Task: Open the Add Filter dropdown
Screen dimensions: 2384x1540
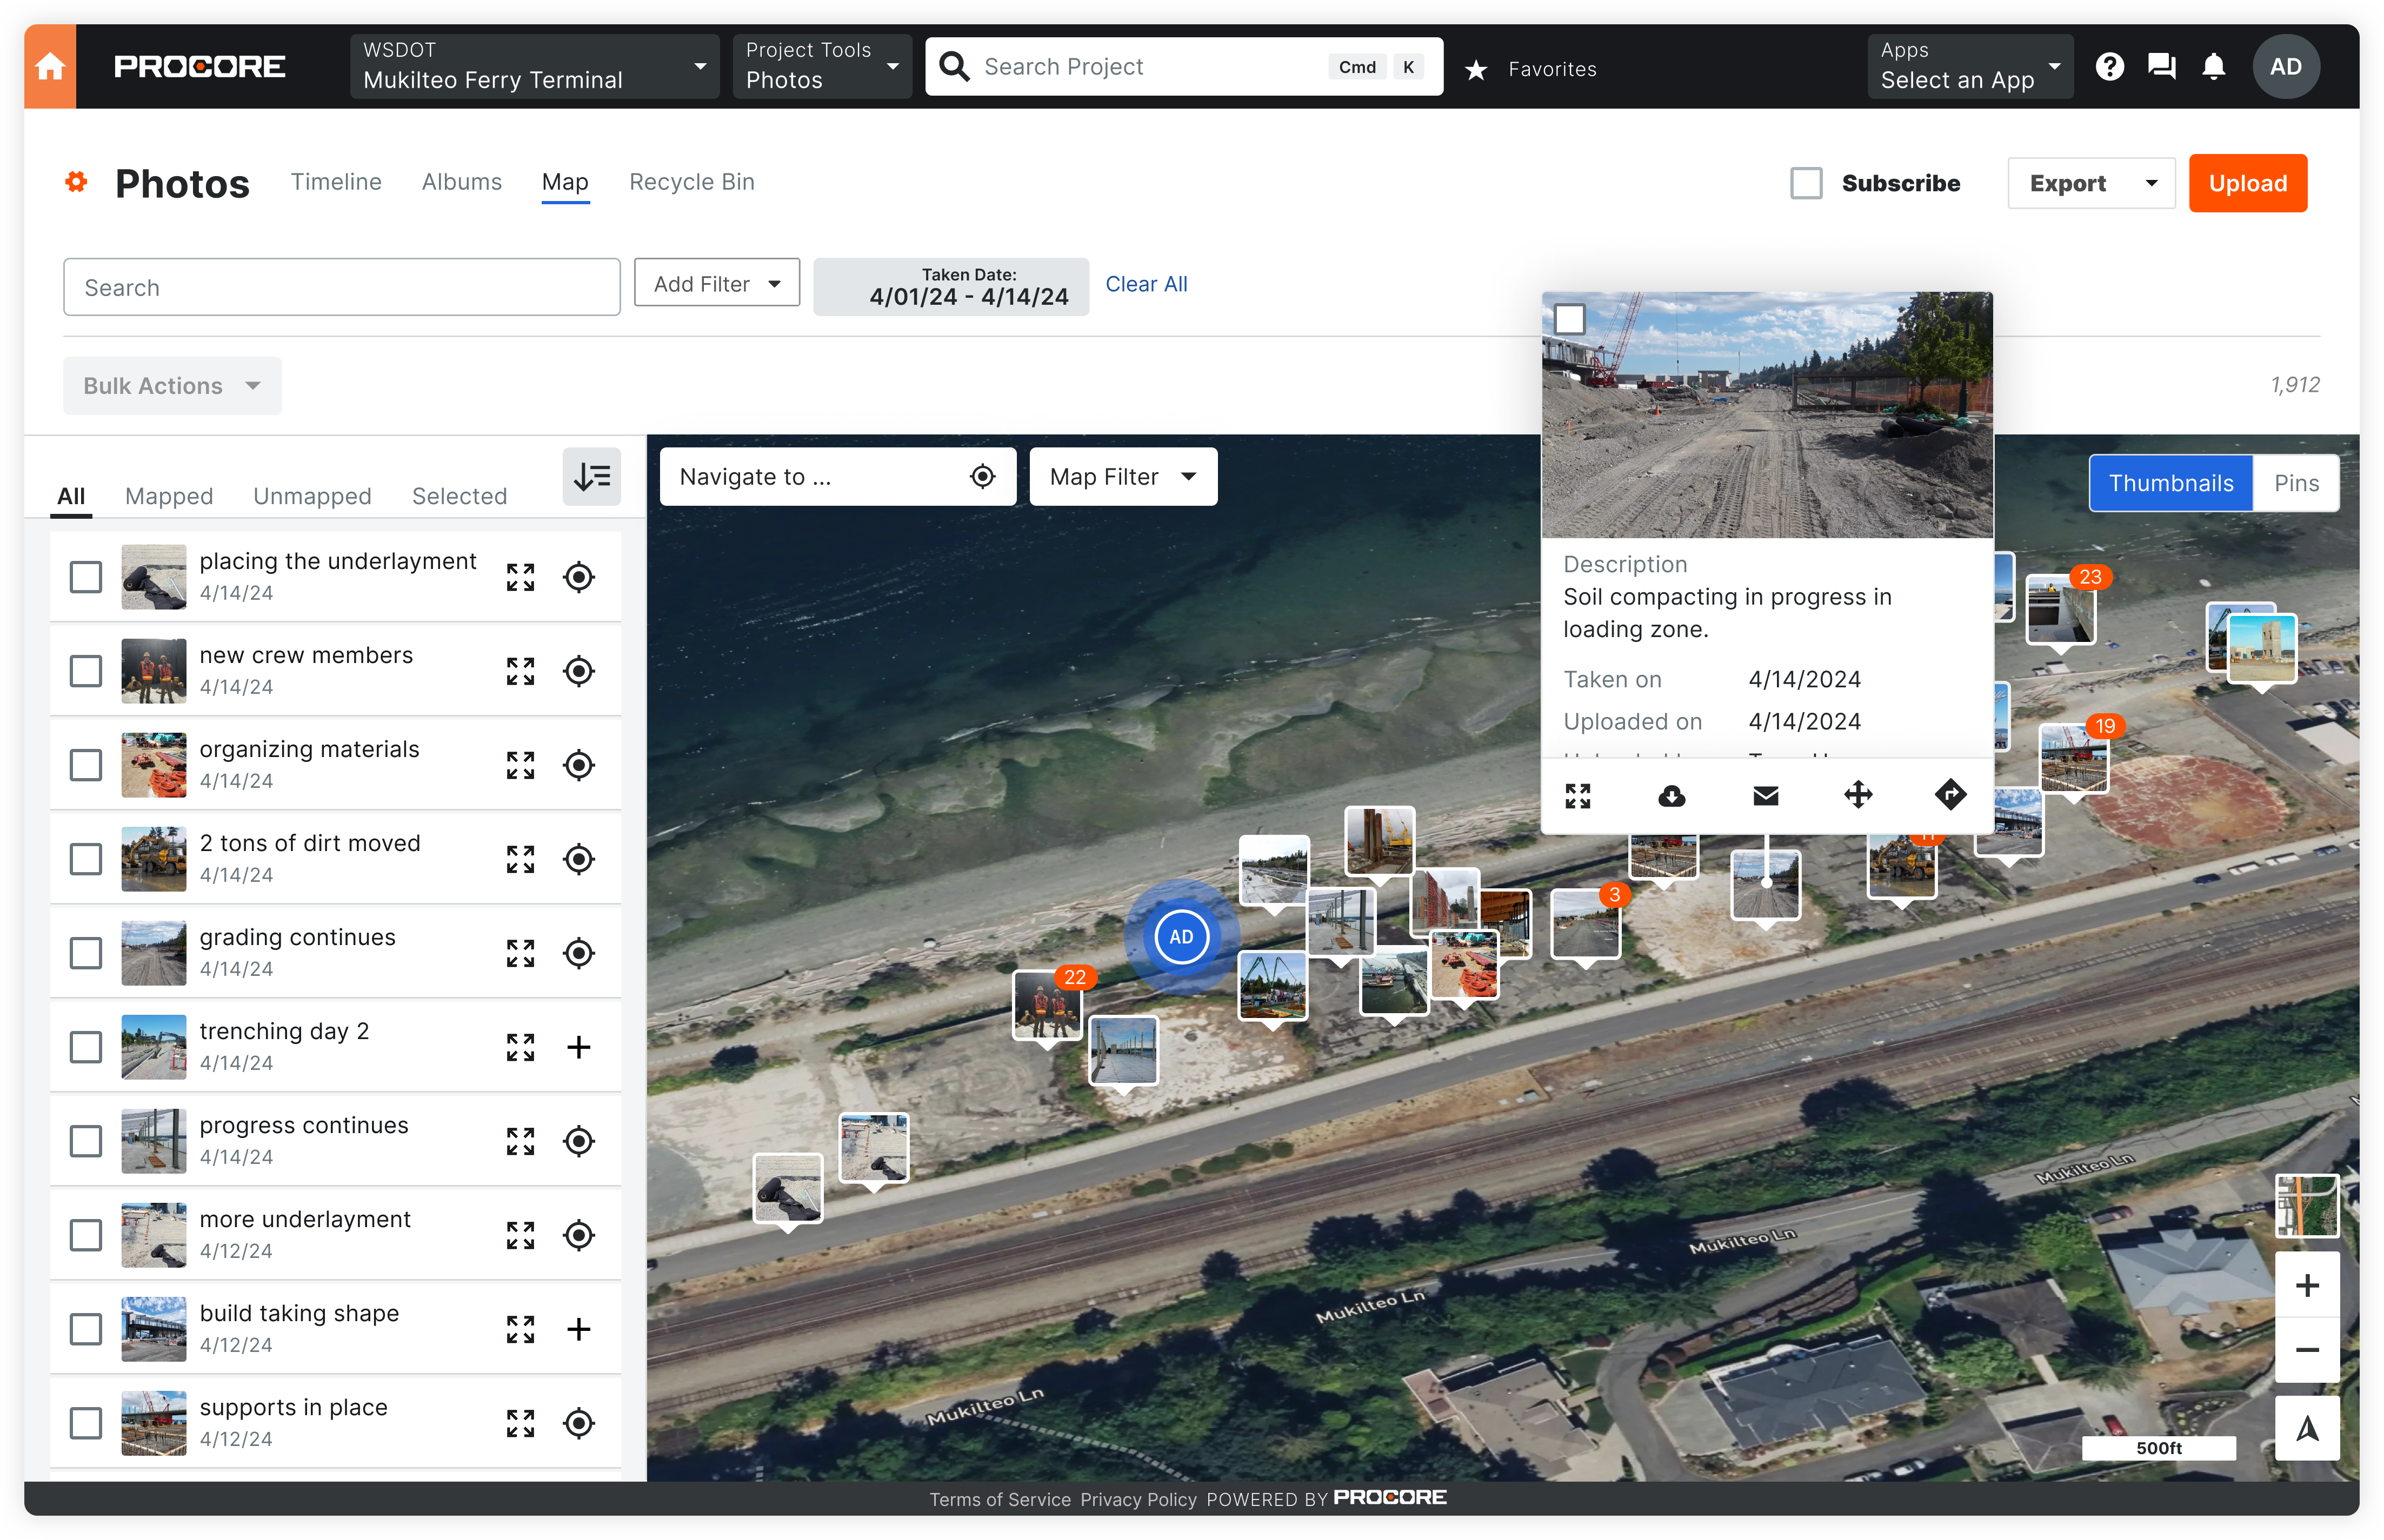Action: [x=716, y=284]
